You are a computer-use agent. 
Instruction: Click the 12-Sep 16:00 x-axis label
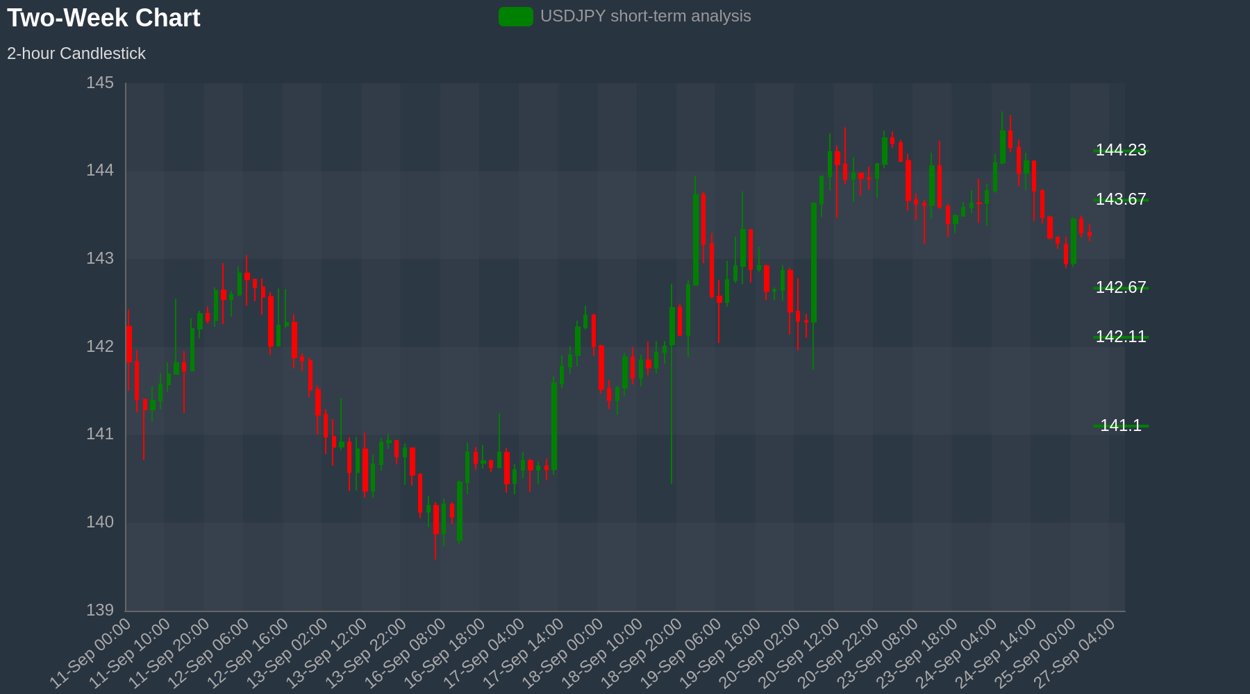249,653
